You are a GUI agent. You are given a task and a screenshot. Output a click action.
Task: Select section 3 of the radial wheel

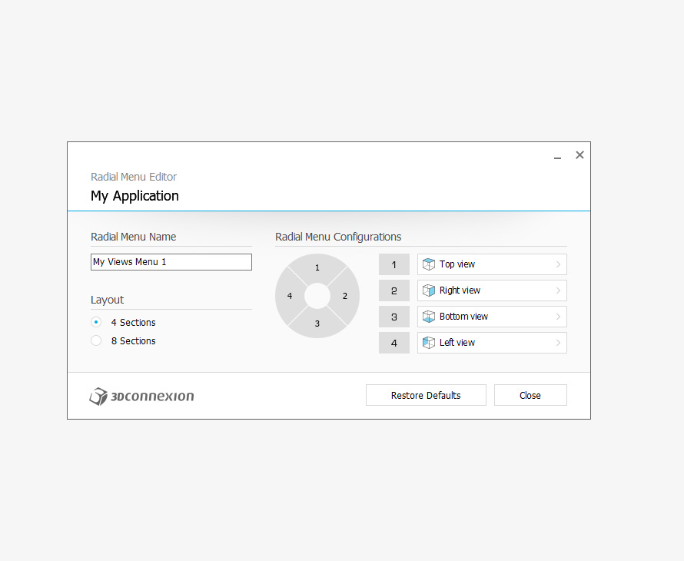coord(317,324)
